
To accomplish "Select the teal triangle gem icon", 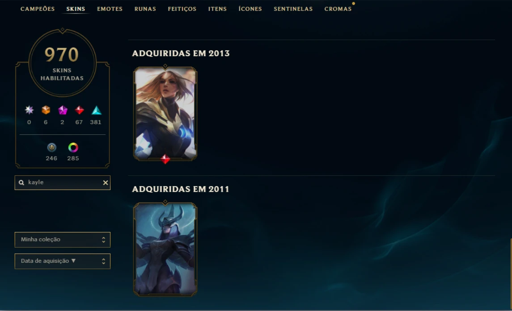I will coord(96,110).
